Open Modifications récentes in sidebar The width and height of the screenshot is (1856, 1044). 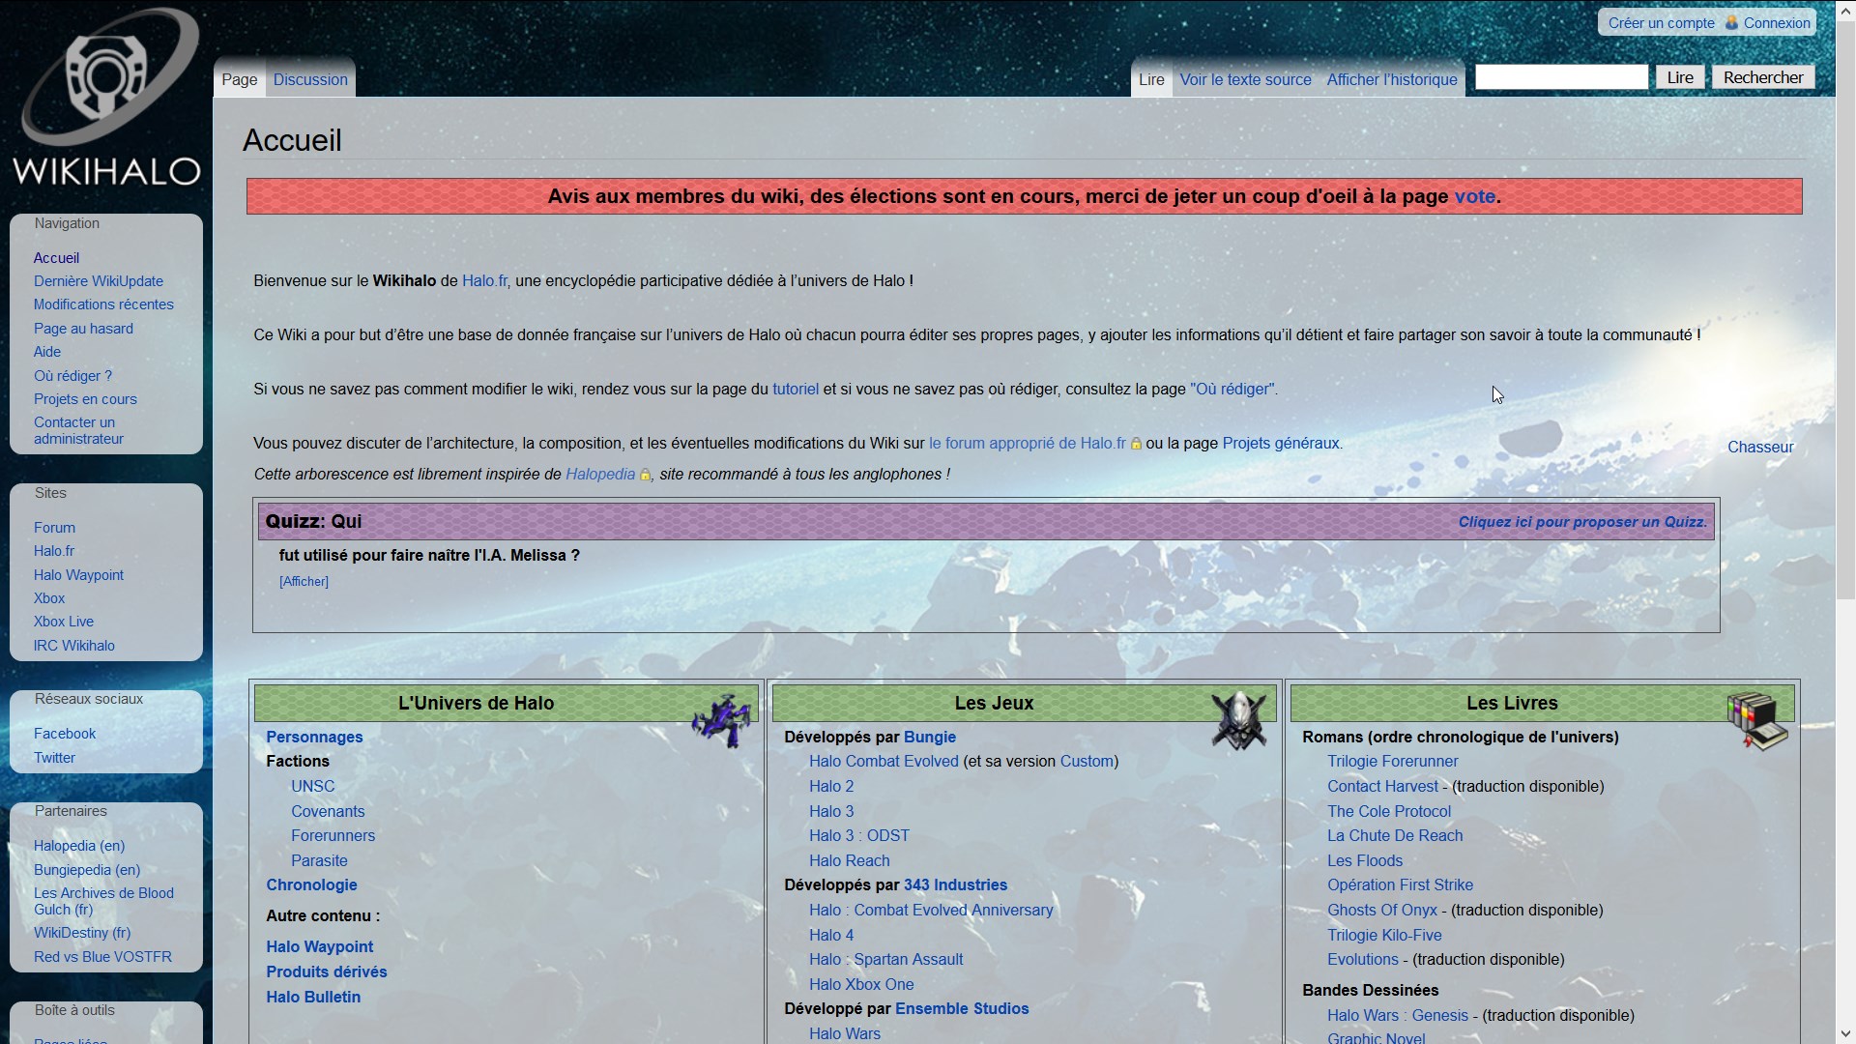(x=103, y=304)
